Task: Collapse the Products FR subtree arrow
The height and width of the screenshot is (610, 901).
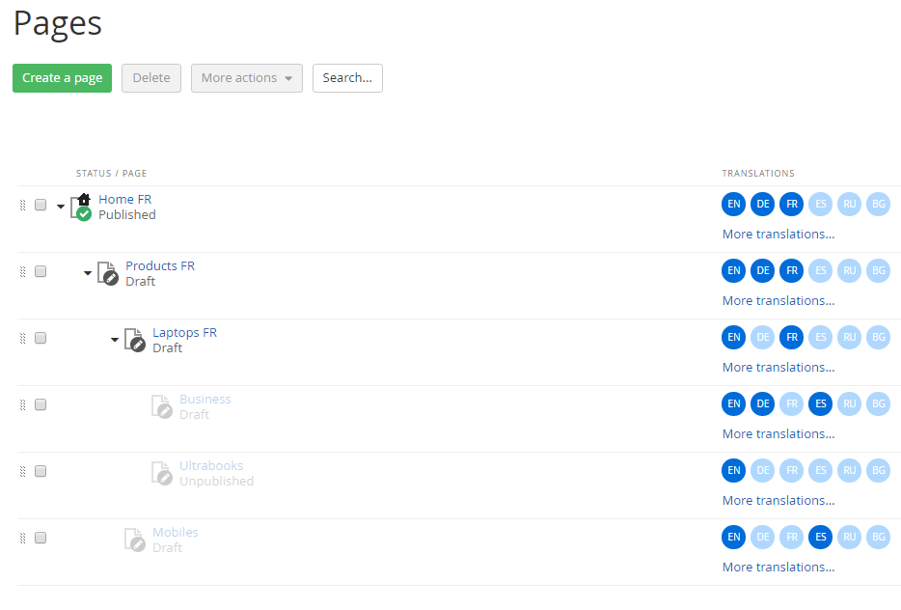Action: 88,273
